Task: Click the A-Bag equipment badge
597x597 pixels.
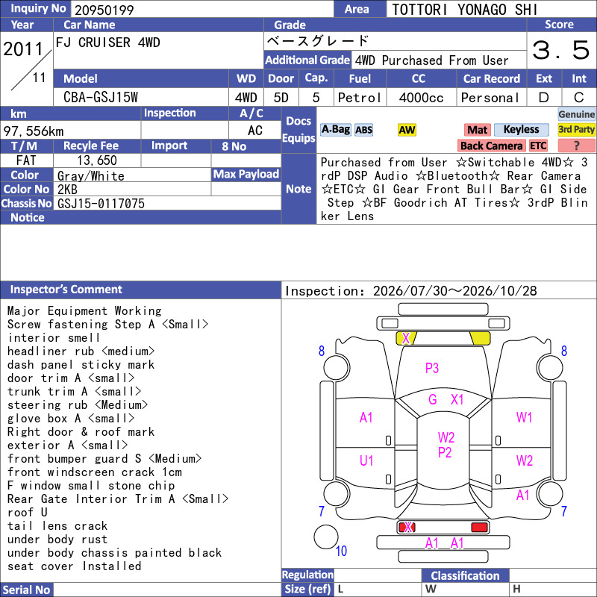Action: (x=335, y=130)
